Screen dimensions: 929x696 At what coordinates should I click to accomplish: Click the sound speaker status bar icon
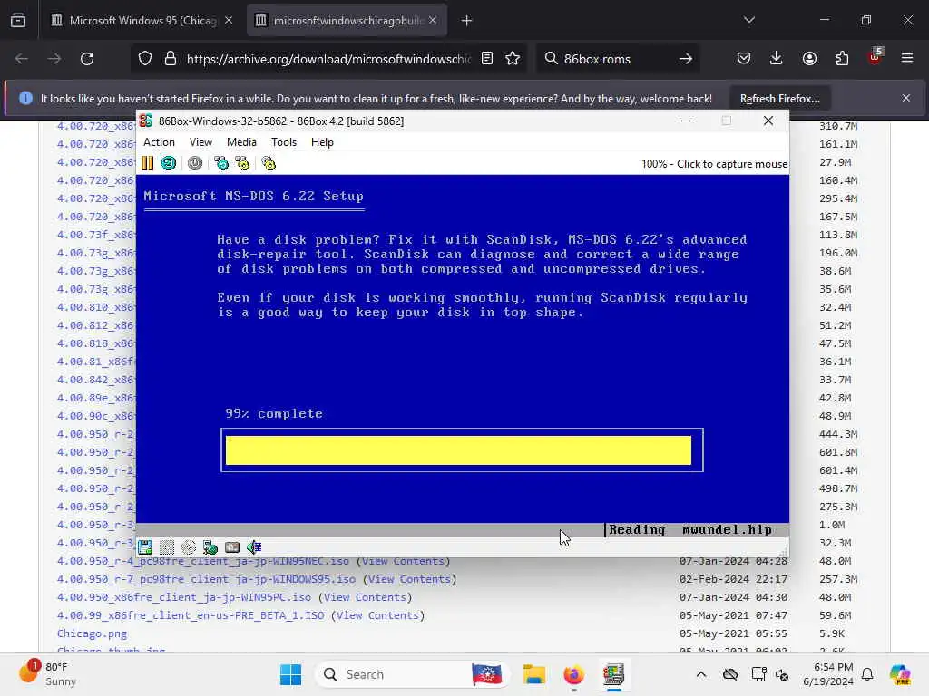pyautogui.click(x=254, y=547)
